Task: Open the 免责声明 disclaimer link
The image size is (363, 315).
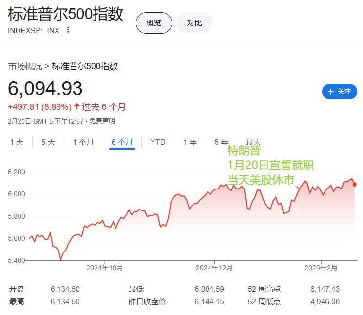Action: click(x=102, y=121)
